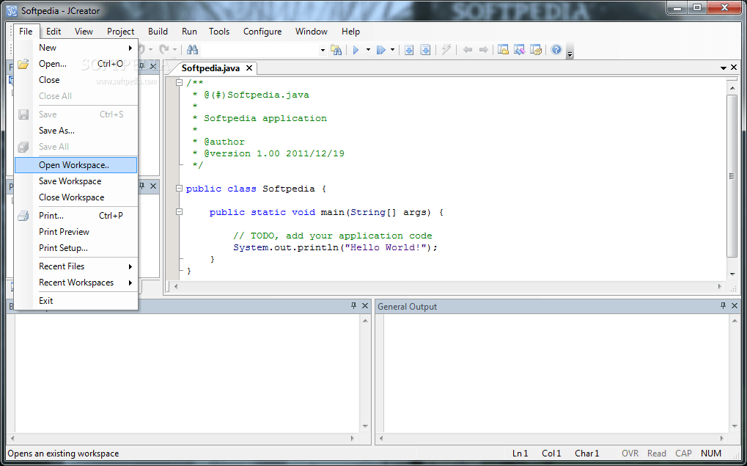Open the Run dropdown arrow on the toolbar
Image resolution: width=747 pixels, height=466 pixels.
(368, 50)
